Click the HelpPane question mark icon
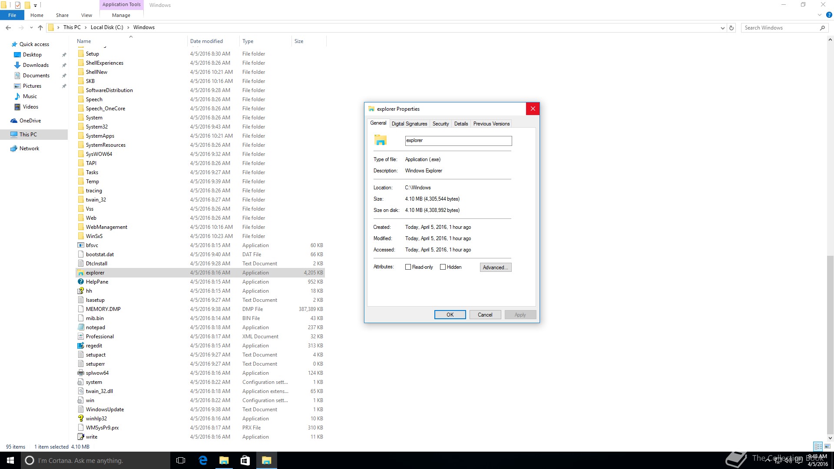 (80, 282)
